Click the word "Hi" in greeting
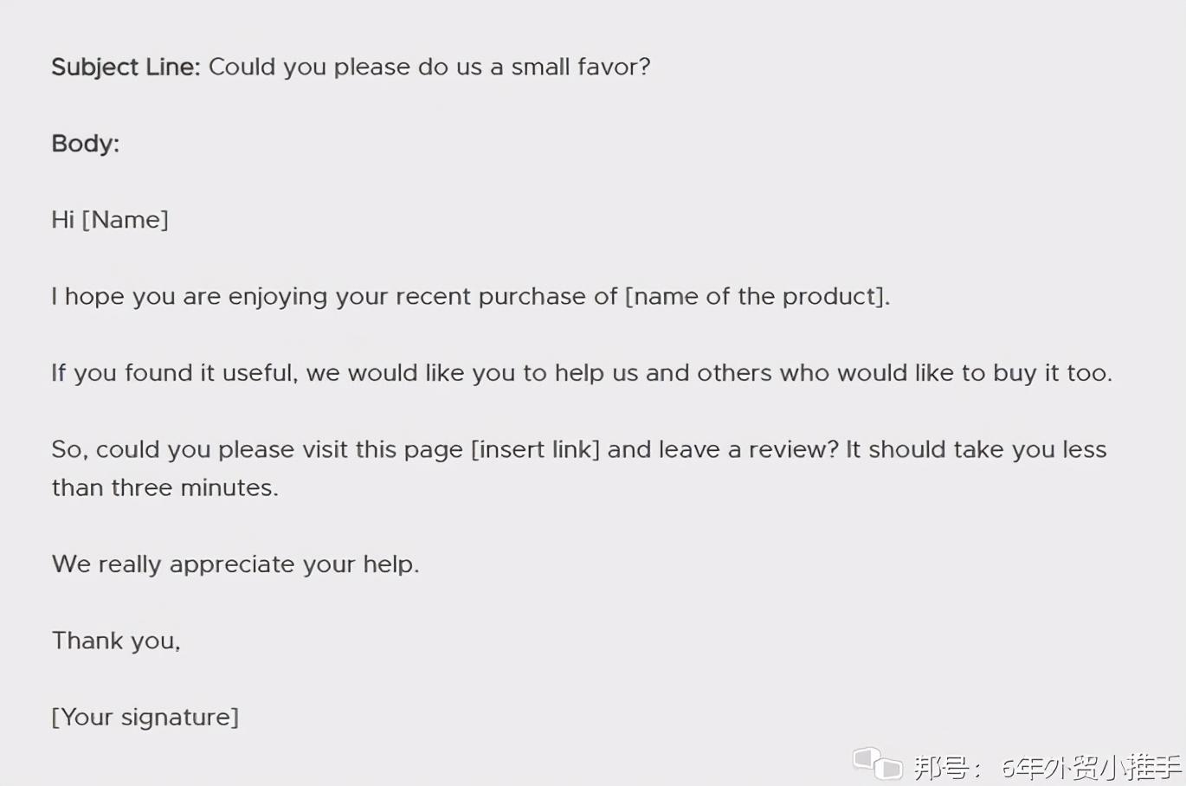The image size is (1186, 786). pyautogui.click(x=62, y=220)
